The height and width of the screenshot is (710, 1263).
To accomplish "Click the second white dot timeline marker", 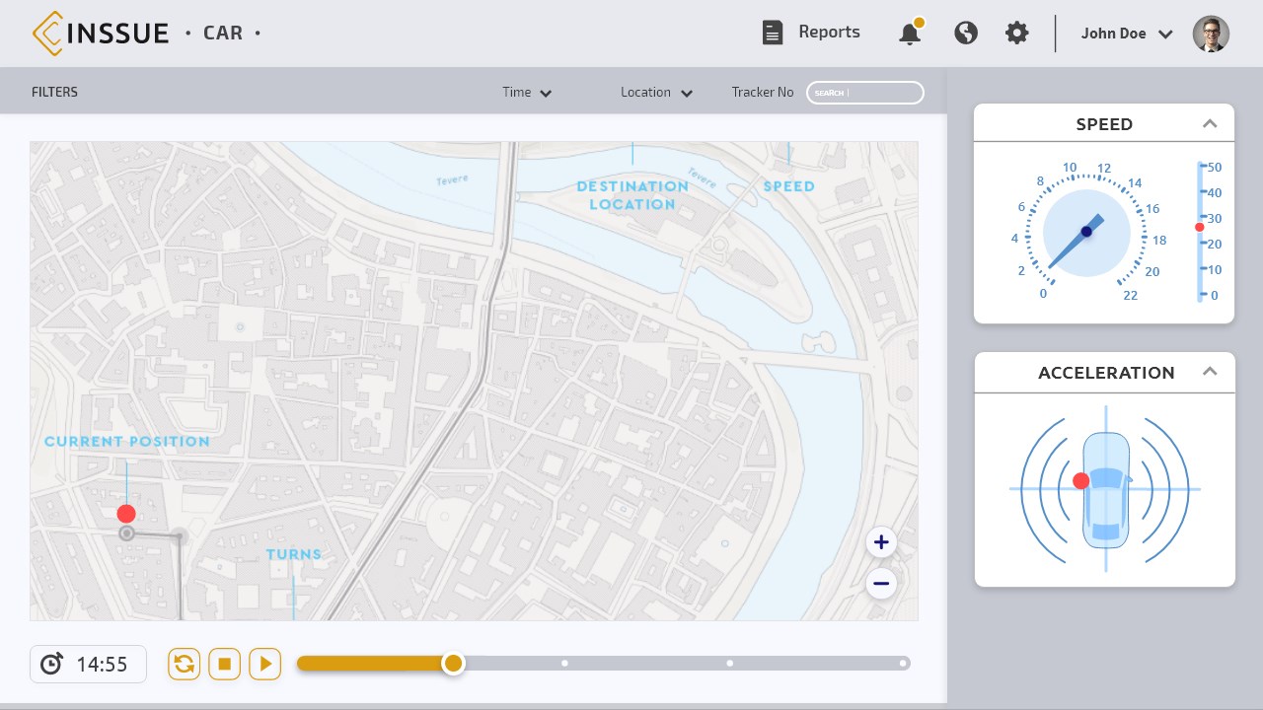I will point(729,664).
